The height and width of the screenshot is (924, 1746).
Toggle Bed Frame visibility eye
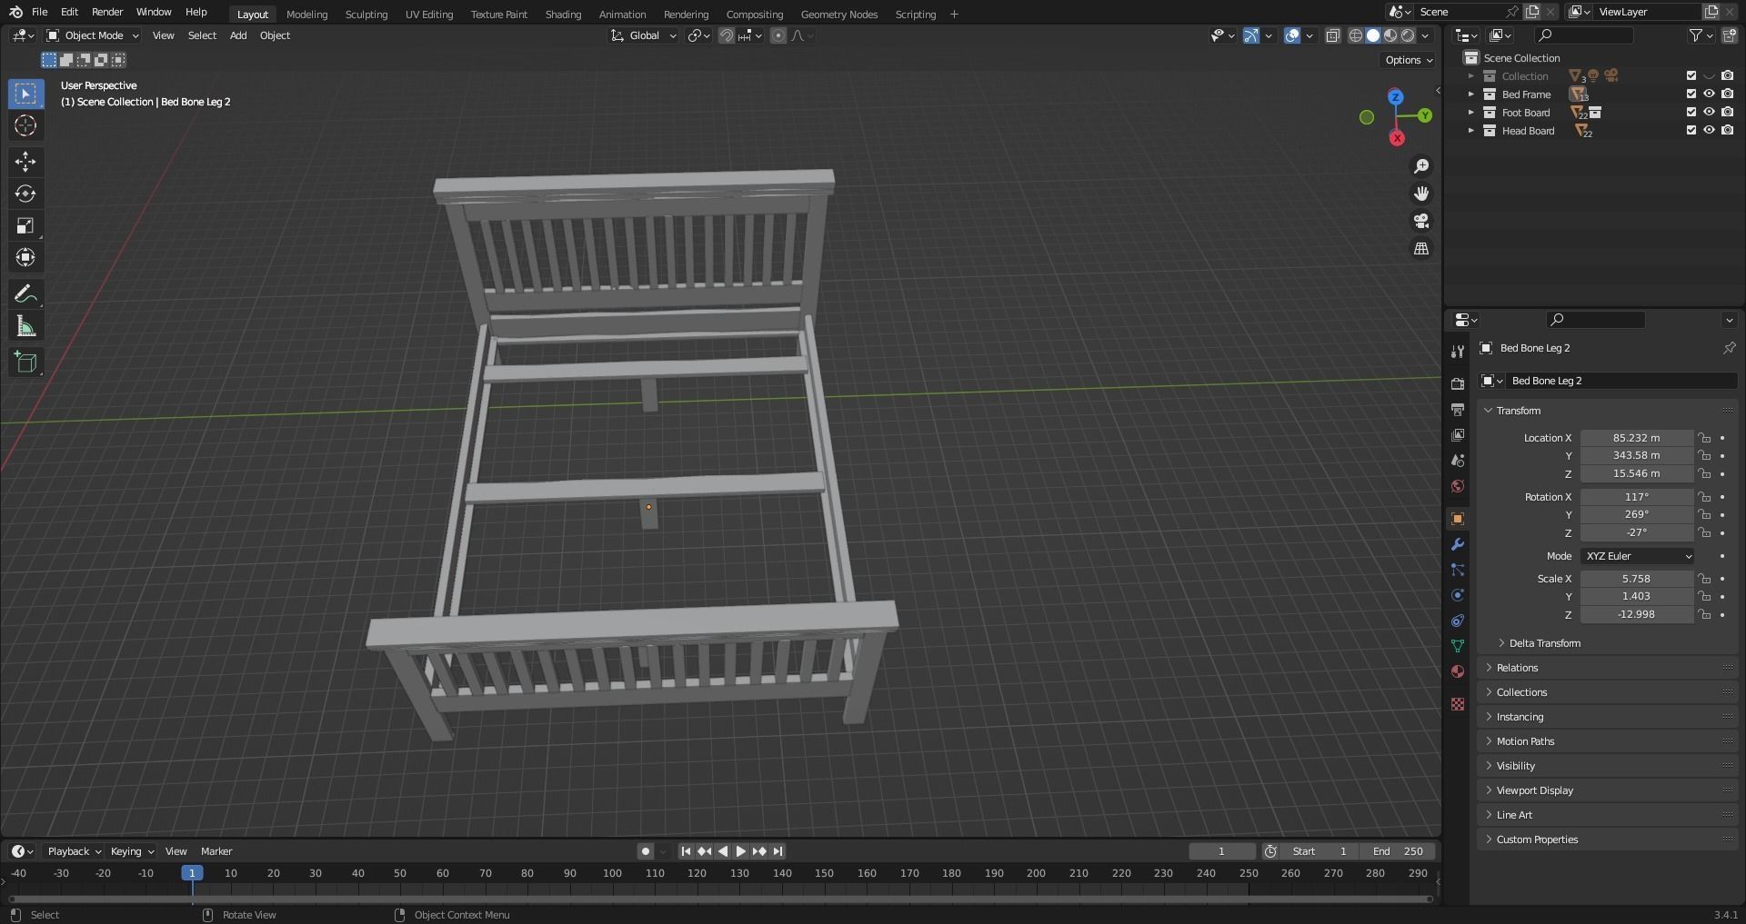[x=1709, y=94]
